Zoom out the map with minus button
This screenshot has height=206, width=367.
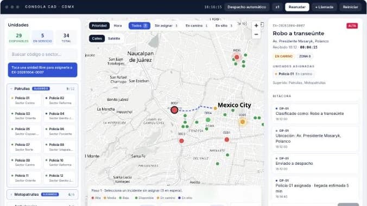pos(256,34)
